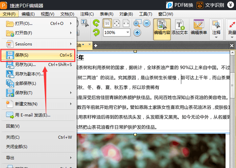The width and height of the screenshot is (236, 168).
Task: Select the 添加文本 (Add Text) tool
Action: (179, 27)
